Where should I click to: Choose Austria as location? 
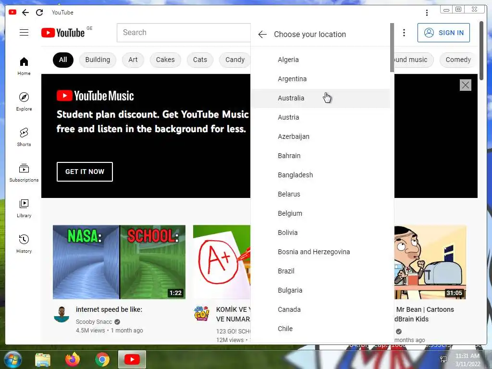[x=320, y=117]
